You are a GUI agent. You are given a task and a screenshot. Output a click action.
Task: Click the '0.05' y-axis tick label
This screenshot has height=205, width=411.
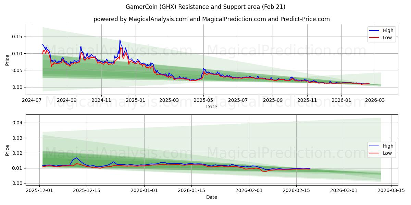(18, 70)
